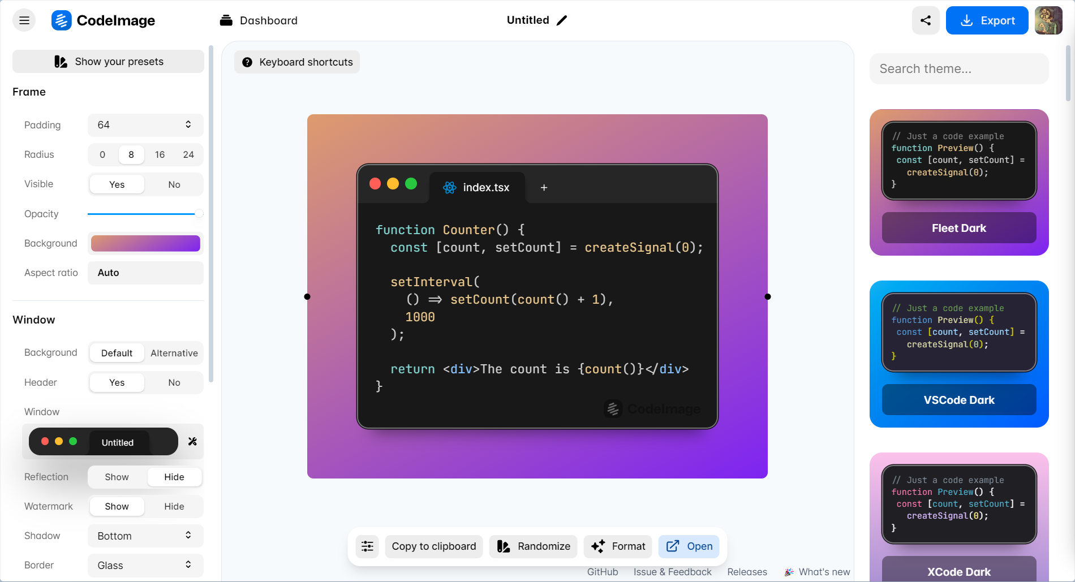Open the Shadow Bottom dropdown

pos(145,536)
